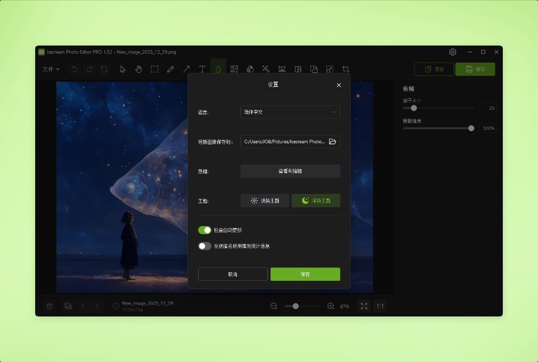Open the rectangular selection tool

(155, 69)
